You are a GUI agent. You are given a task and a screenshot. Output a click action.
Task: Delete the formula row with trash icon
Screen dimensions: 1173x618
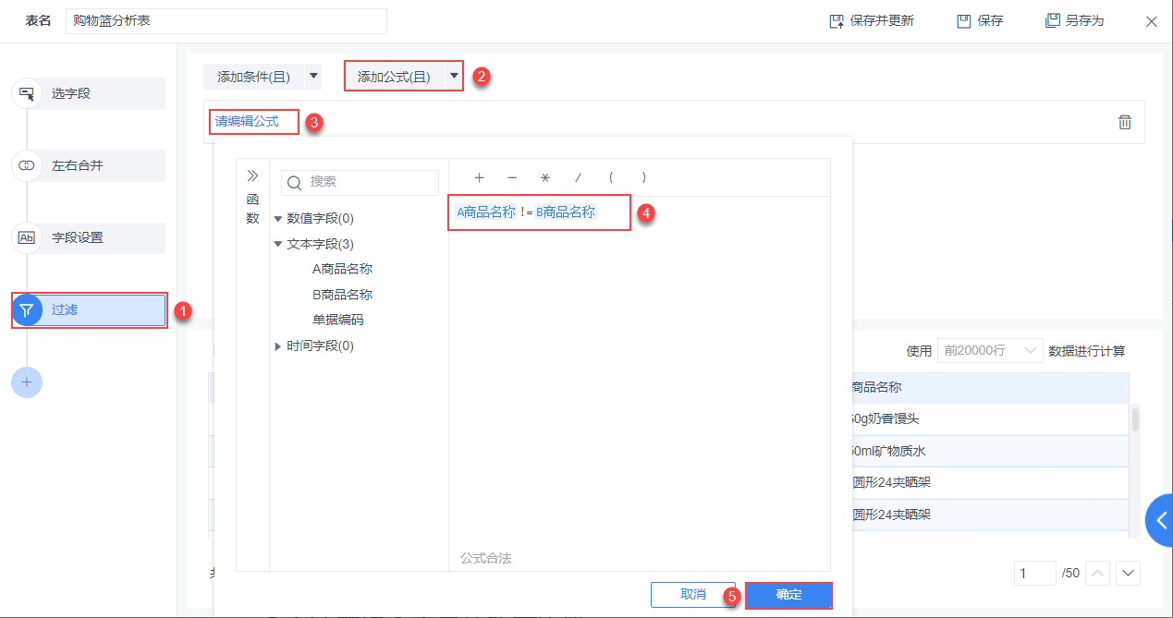pyautogui.click(x=1125, y=122)
